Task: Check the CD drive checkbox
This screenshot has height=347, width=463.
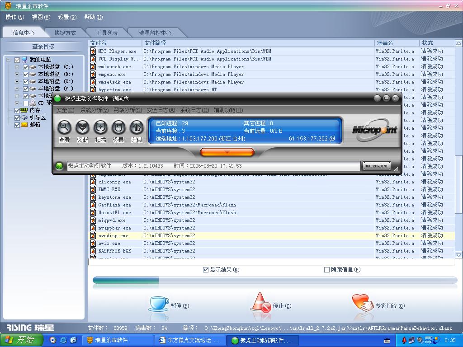Action: point(26,103)
